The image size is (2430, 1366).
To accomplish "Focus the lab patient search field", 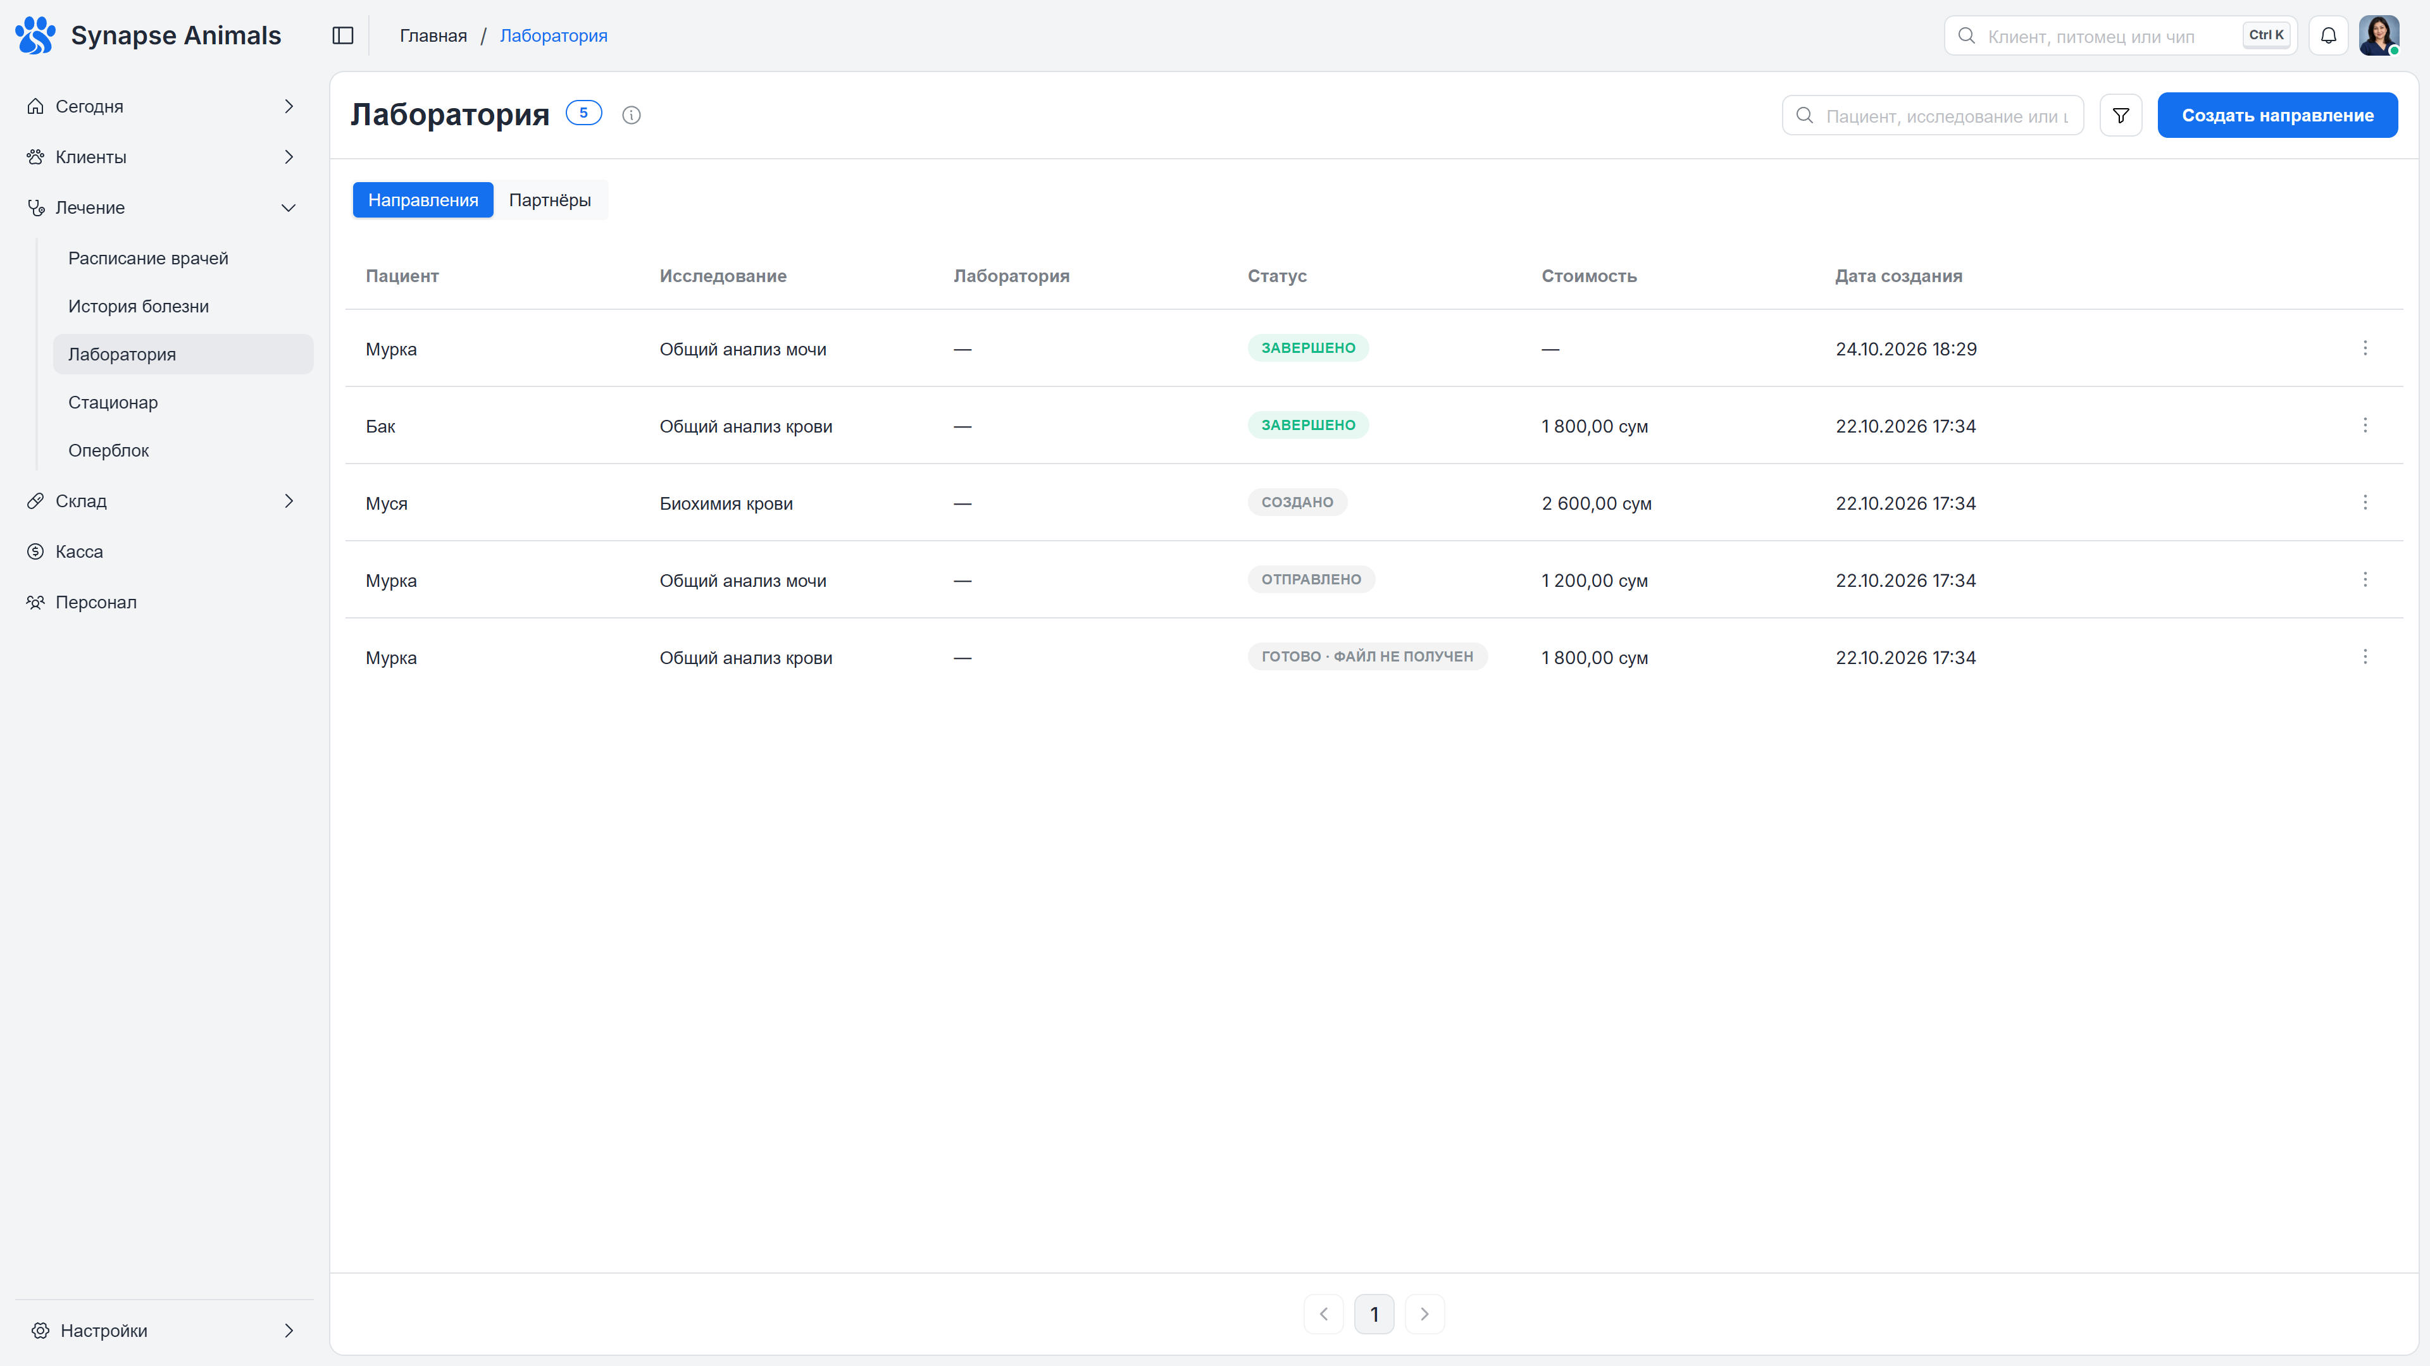I will (x=1932, y=115).
